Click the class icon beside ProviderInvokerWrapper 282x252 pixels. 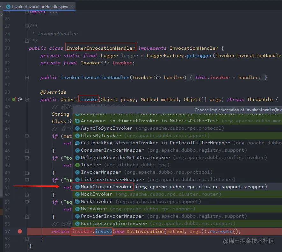point(77,216)
